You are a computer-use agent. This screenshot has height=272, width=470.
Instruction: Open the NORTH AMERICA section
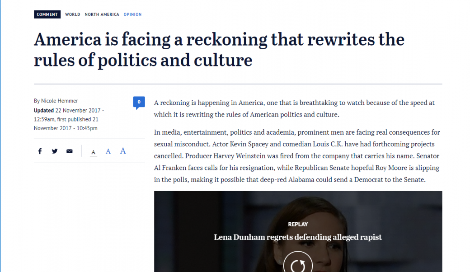(102, 14)
